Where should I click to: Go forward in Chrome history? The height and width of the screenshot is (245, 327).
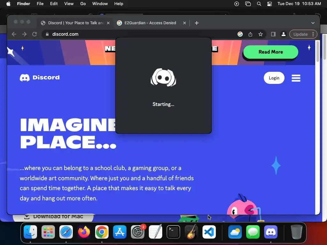coord(24,34)
